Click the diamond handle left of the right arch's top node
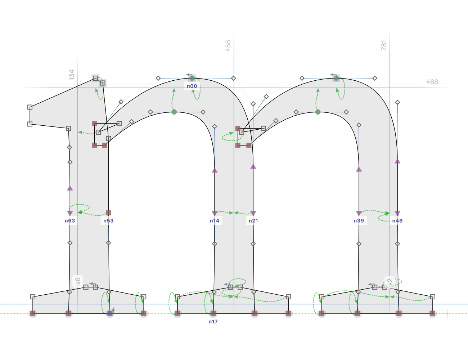 pyautogui.click(x=302, y=78)
